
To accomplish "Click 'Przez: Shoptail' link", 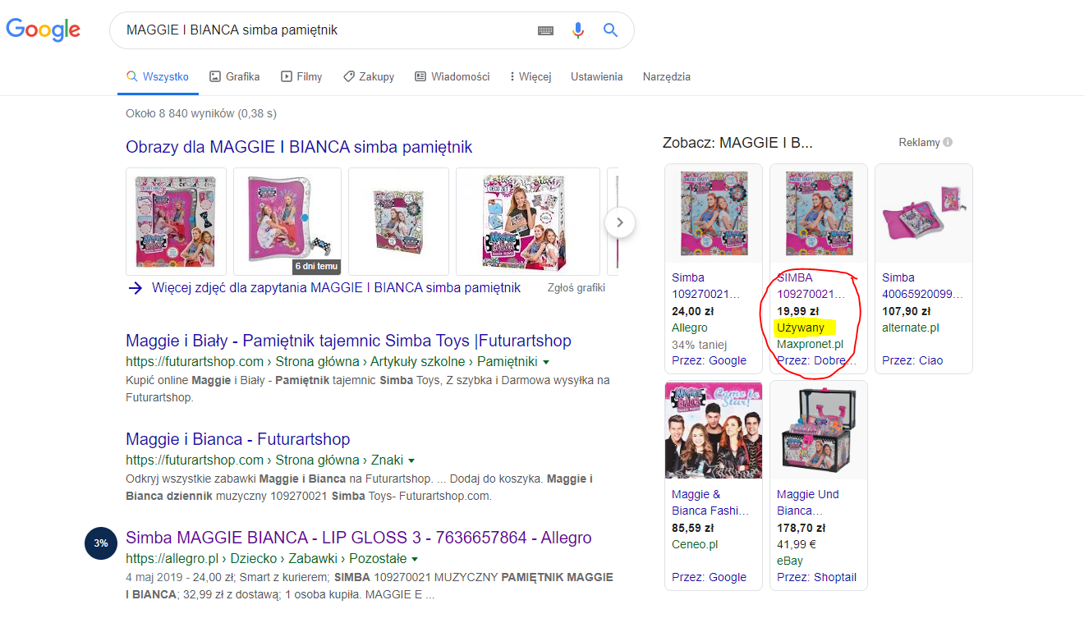I will tap(817, 577).
